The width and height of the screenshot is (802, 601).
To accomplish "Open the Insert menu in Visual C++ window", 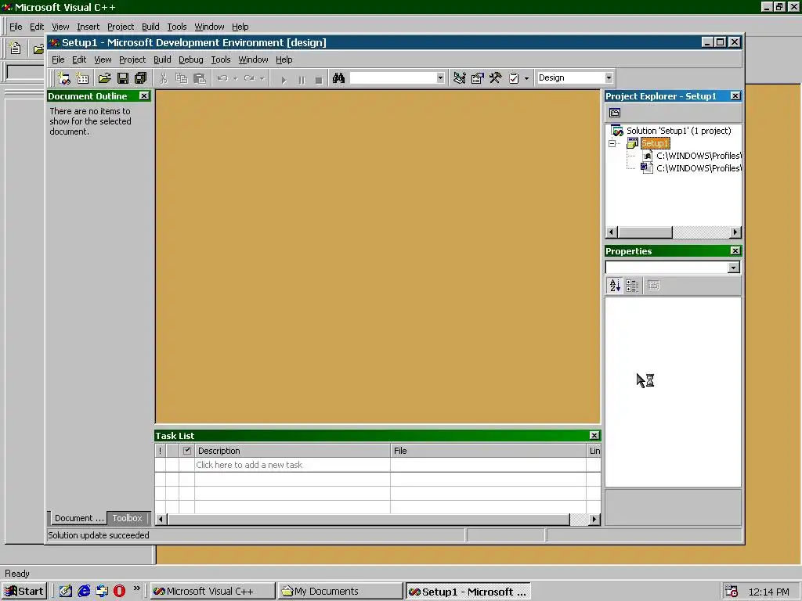I will point(88,27).
